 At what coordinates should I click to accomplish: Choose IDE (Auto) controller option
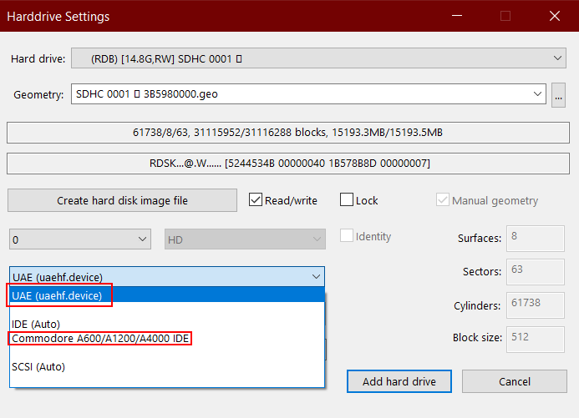click(36, 324)
